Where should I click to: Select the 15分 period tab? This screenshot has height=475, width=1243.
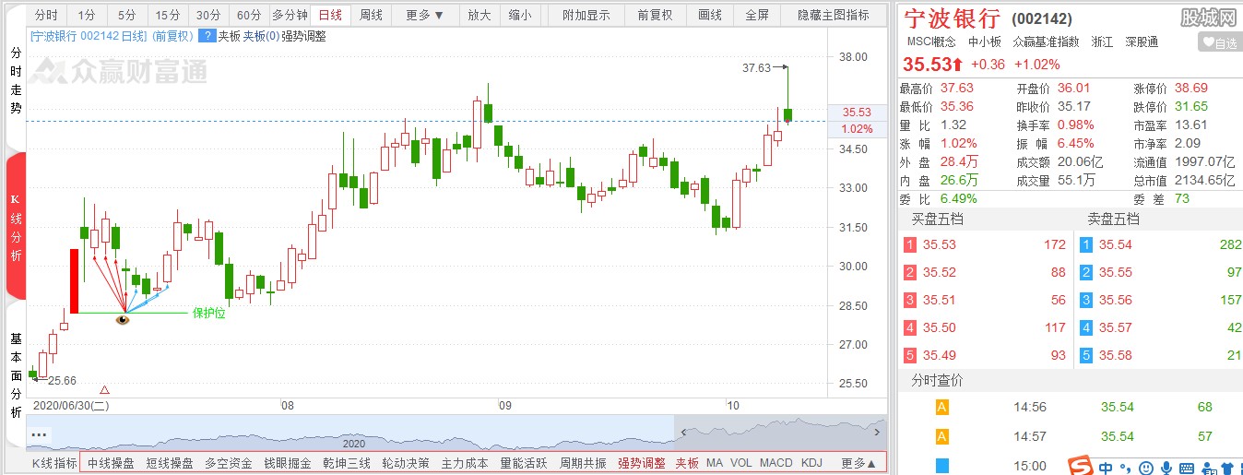click(168, 16)
